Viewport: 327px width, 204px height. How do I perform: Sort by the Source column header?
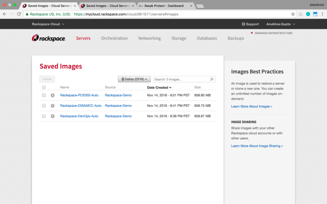(110, 87)
